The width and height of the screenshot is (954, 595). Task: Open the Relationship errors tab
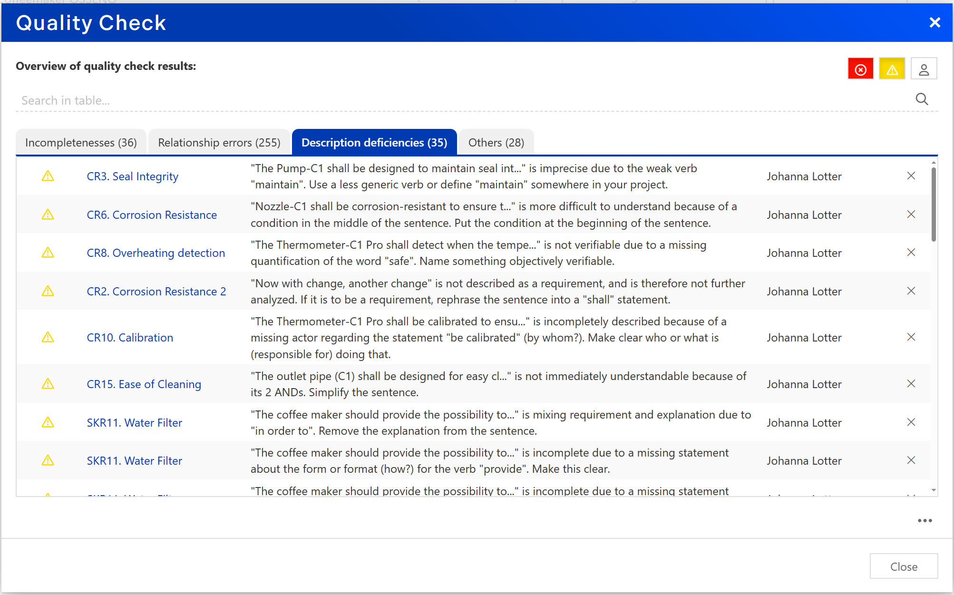point(219,143)
